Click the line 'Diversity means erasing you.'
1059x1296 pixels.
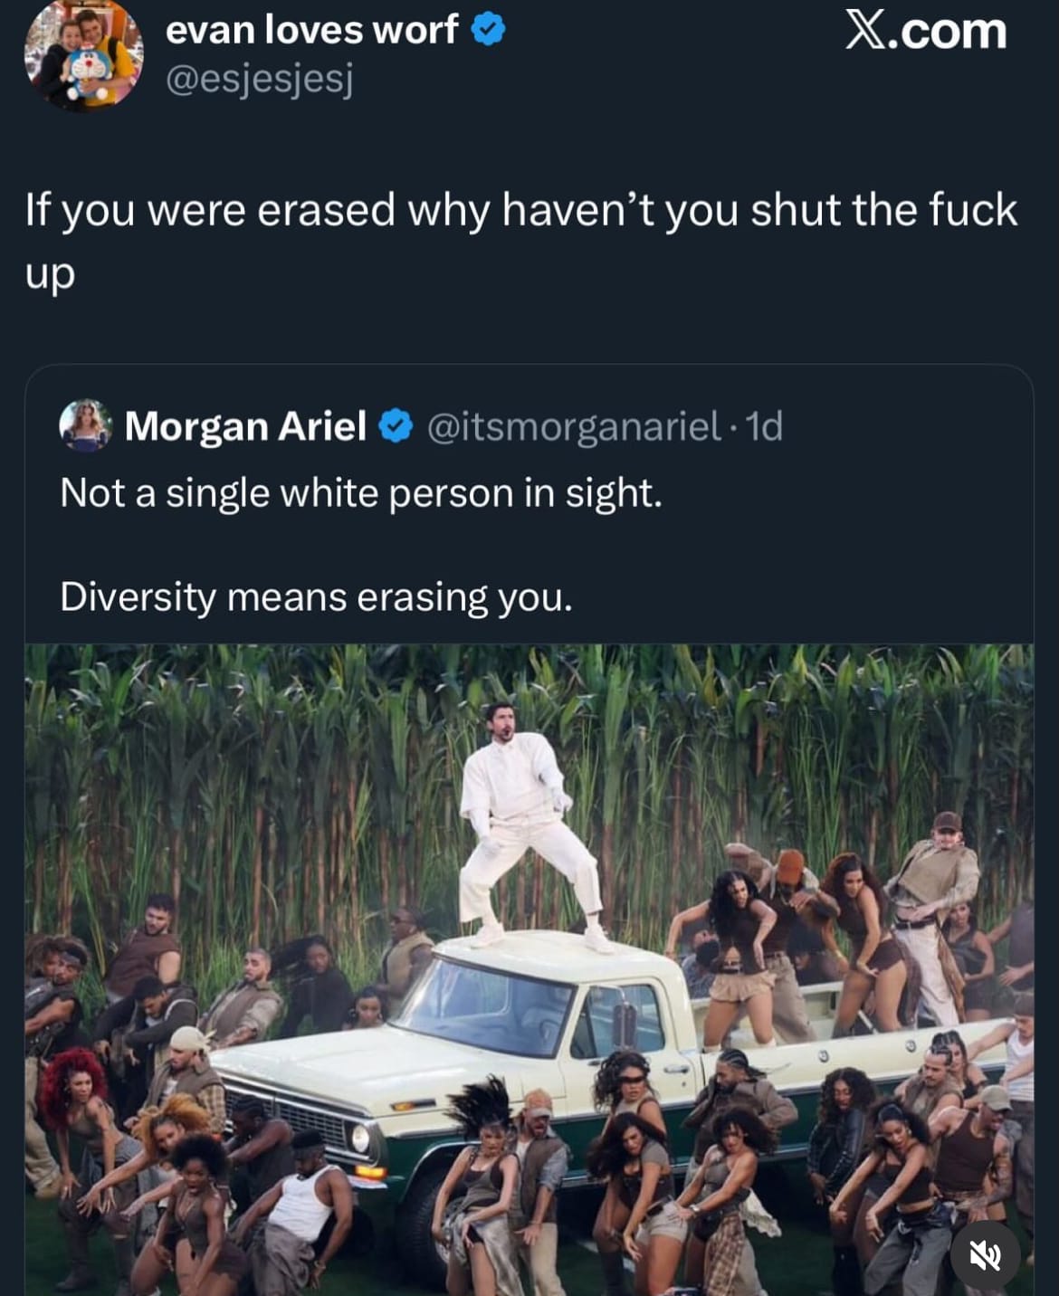[316, 597]
